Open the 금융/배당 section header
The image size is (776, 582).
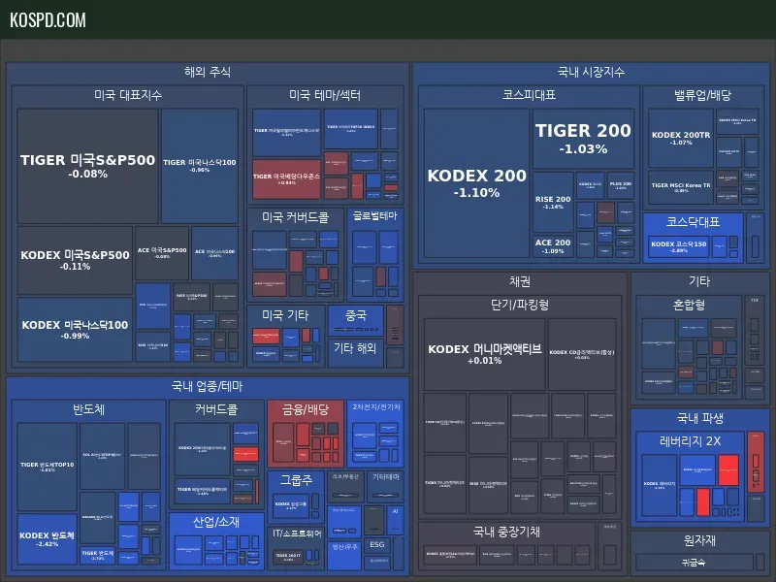point(306,409)
